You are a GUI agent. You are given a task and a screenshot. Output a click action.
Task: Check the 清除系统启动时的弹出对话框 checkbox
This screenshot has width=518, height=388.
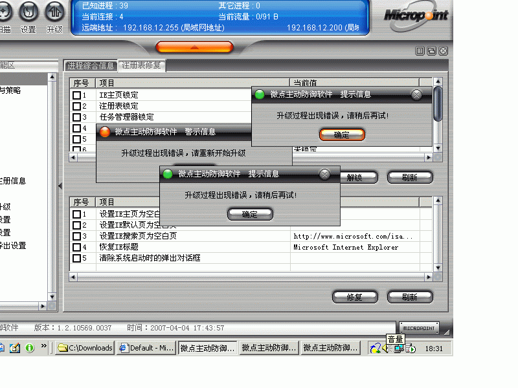point(76,258)
